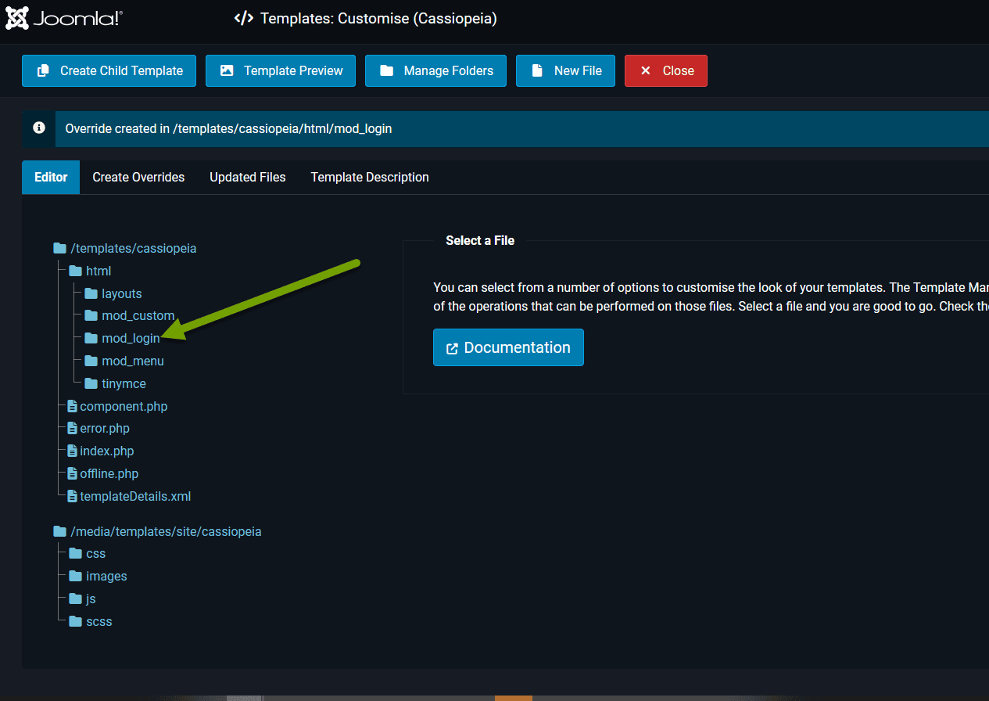The height and width of the screenshot is (701, 989).
Task: Click the X icon on Close button
Action: point(646,70)
